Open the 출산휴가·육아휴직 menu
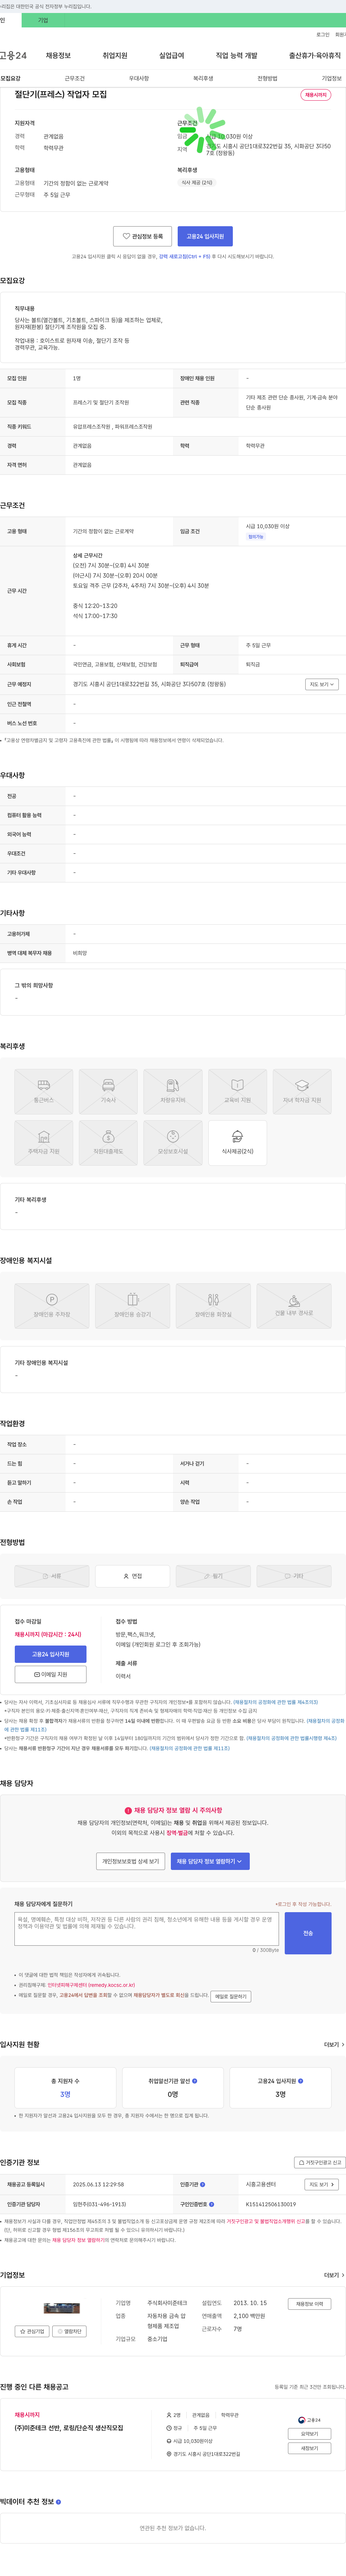The image size is (346, 2576). click(x=315, y=56)
